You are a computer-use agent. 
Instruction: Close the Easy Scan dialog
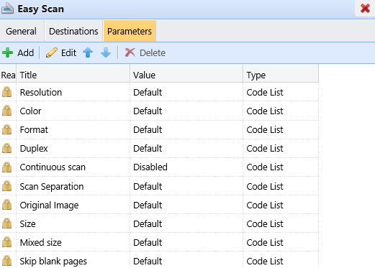point(365,9)
